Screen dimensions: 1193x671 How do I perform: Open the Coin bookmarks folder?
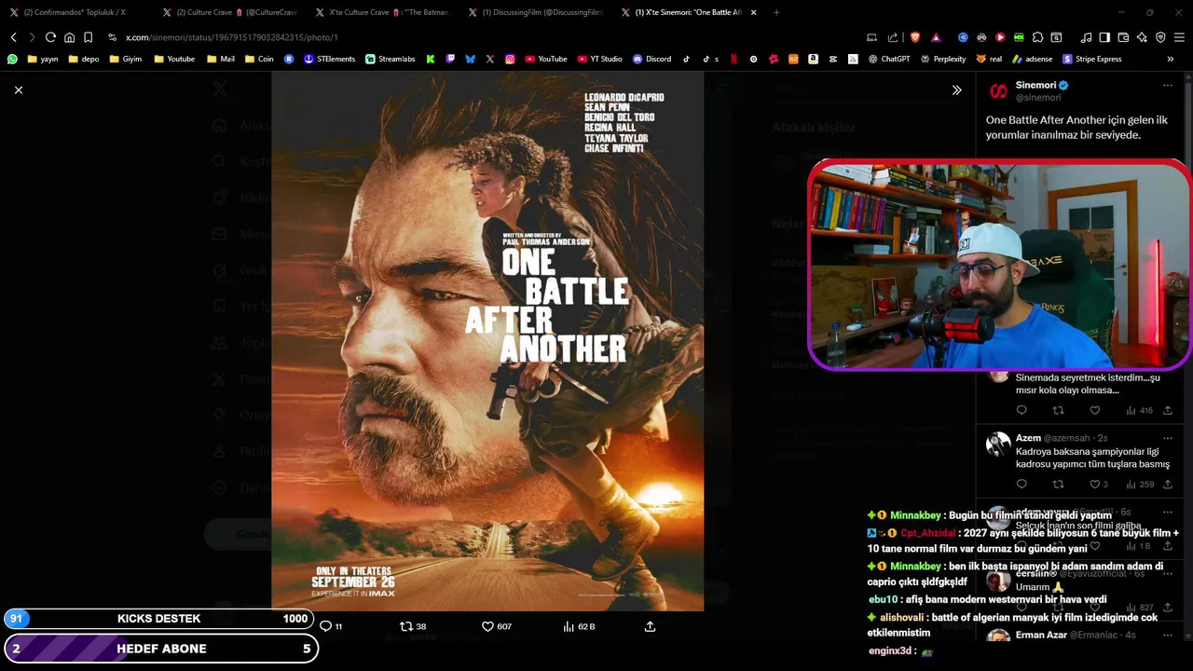(x=260, y=59)
